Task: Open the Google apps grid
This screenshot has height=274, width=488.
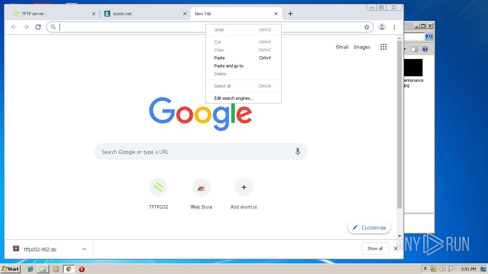Action: (384, 47)
